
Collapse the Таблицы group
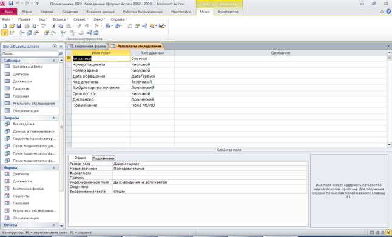tap(53, 61)
